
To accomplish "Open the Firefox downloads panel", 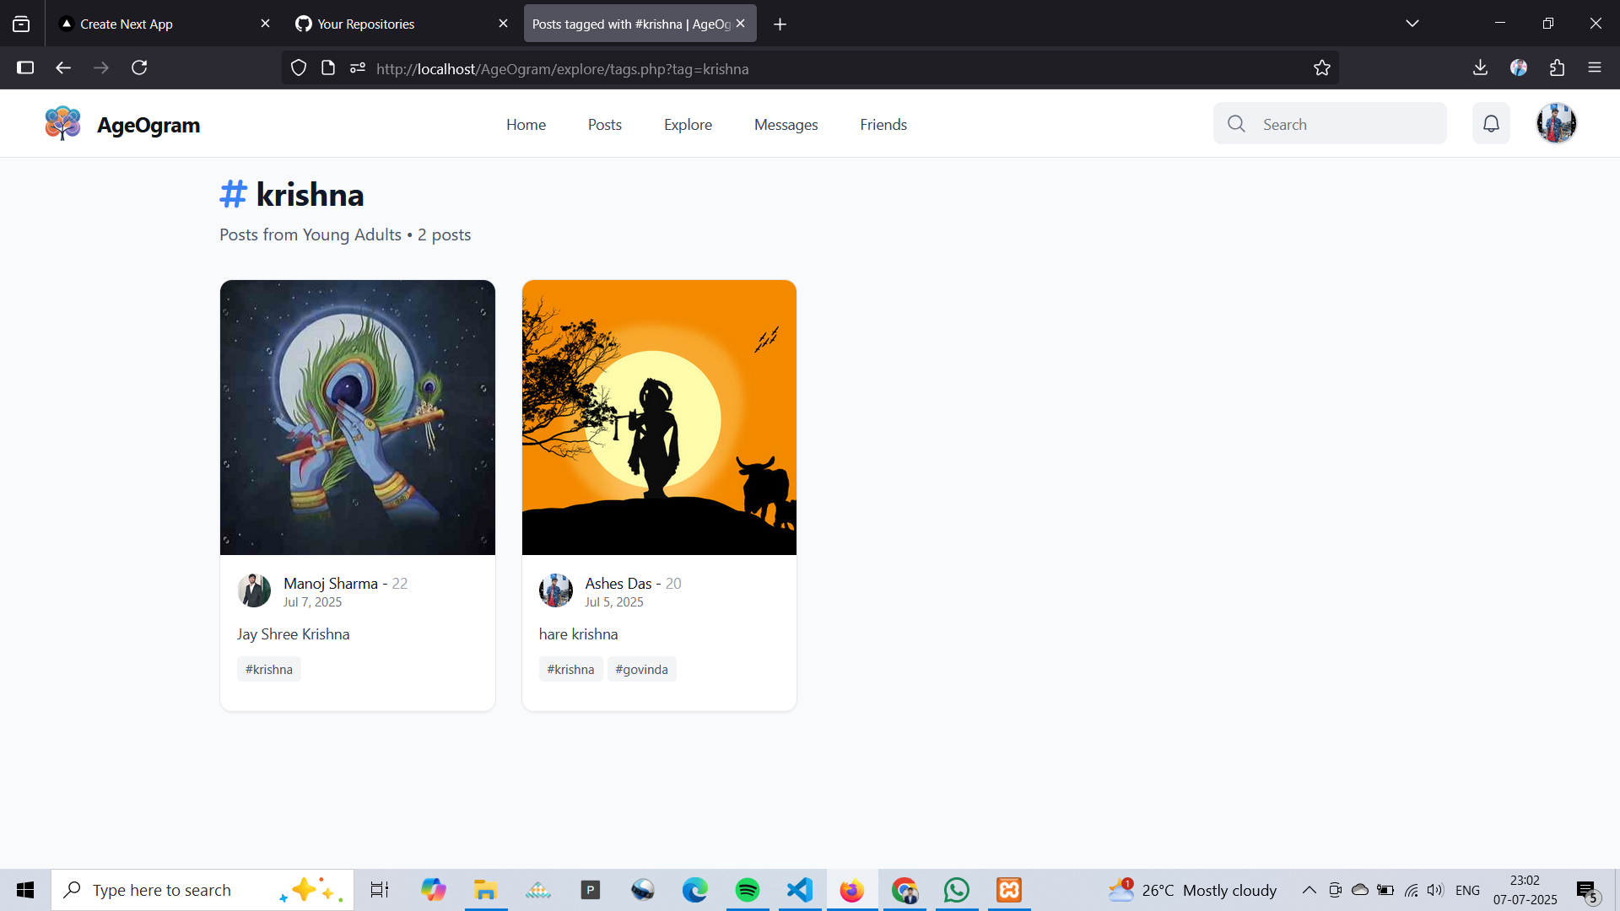I will coord(1480,67).
